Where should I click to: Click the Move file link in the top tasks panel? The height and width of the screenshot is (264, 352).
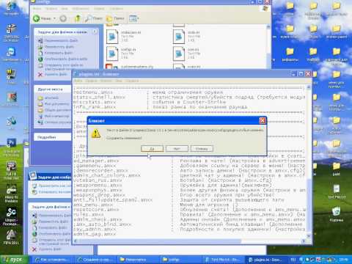click(x=59, y=46)
